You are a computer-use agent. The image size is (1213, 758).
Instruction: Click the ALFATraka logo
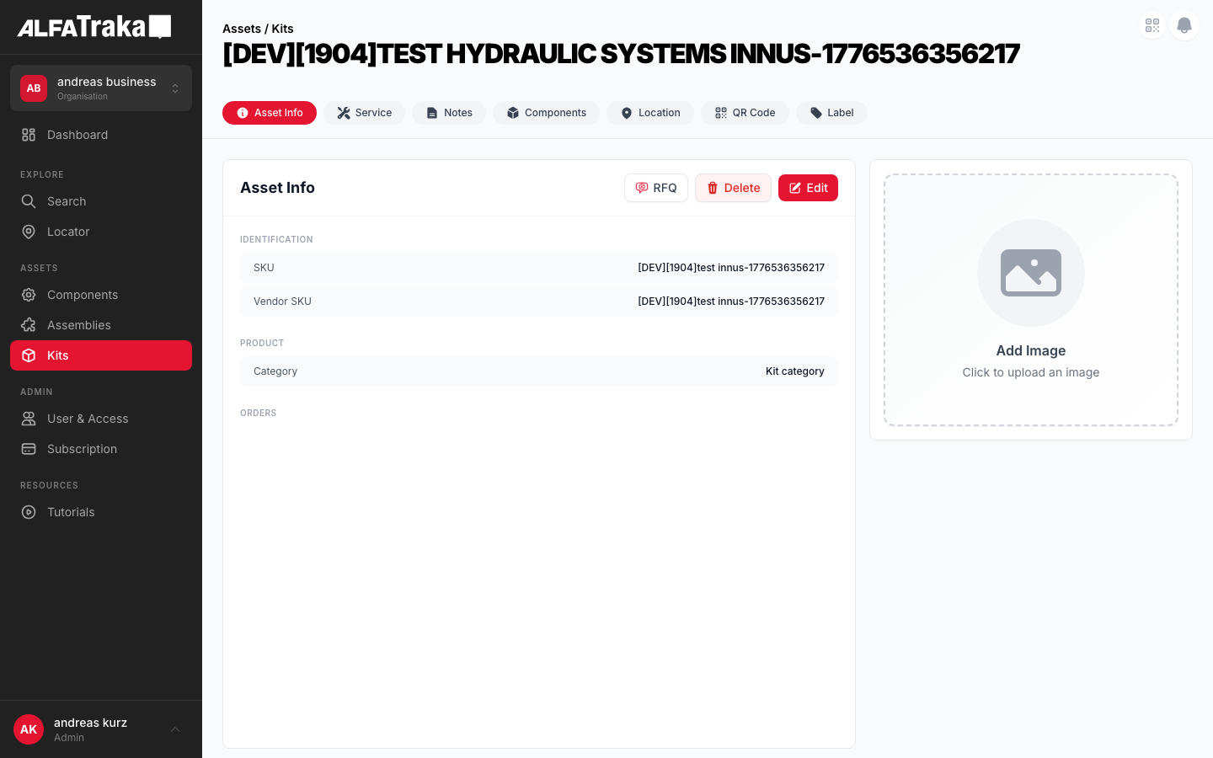94,27
